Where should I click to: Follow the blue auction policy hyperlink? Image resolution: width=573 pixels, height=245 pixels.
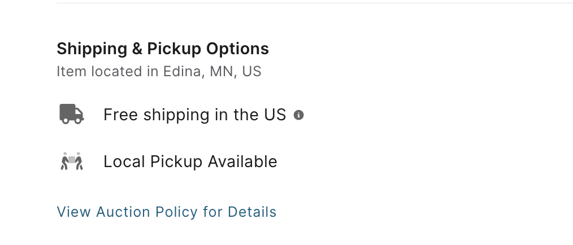tap(167, 212)
